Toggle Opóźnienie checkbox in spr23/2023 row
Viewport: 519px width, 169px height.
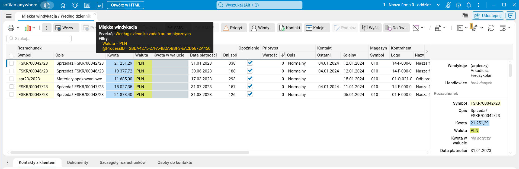250,79
